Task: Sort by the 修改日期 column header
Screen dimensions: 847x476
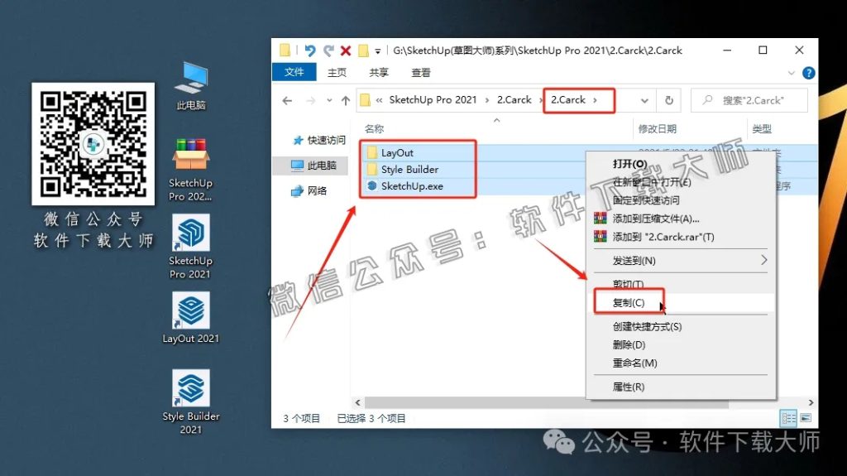Action: (657, 129)
